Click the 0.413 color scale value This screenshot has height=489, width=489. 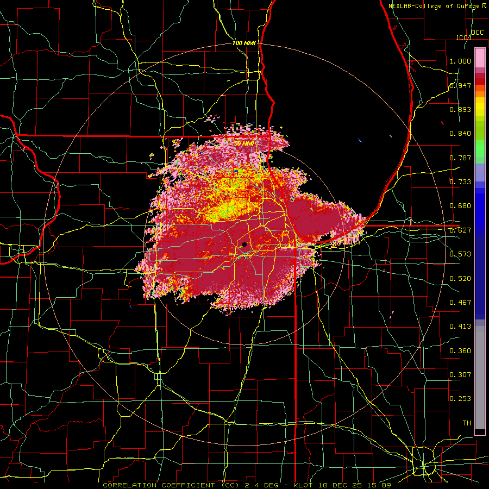click(460, 327)
